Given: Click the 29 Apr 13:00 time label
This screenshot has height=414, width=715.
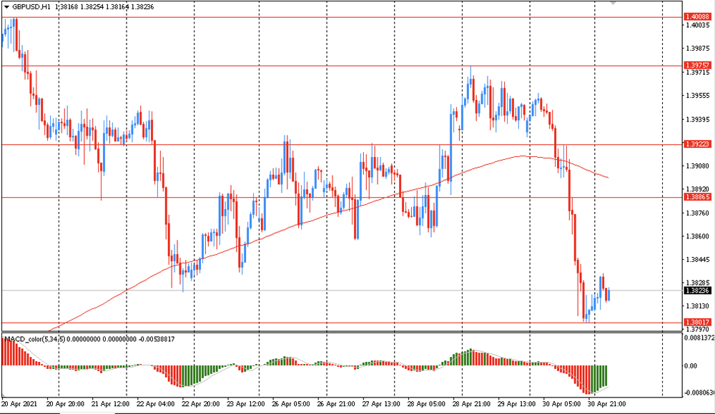Looking at the screenshot, I should click(517, 404).
